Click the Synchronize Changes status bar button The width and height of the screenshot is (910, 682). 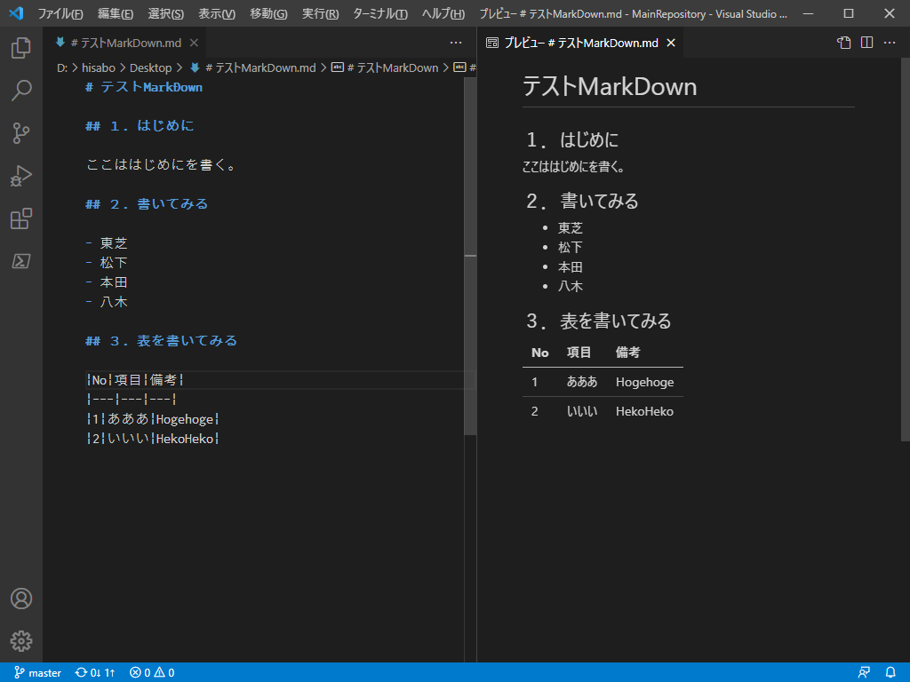point(94,672)
